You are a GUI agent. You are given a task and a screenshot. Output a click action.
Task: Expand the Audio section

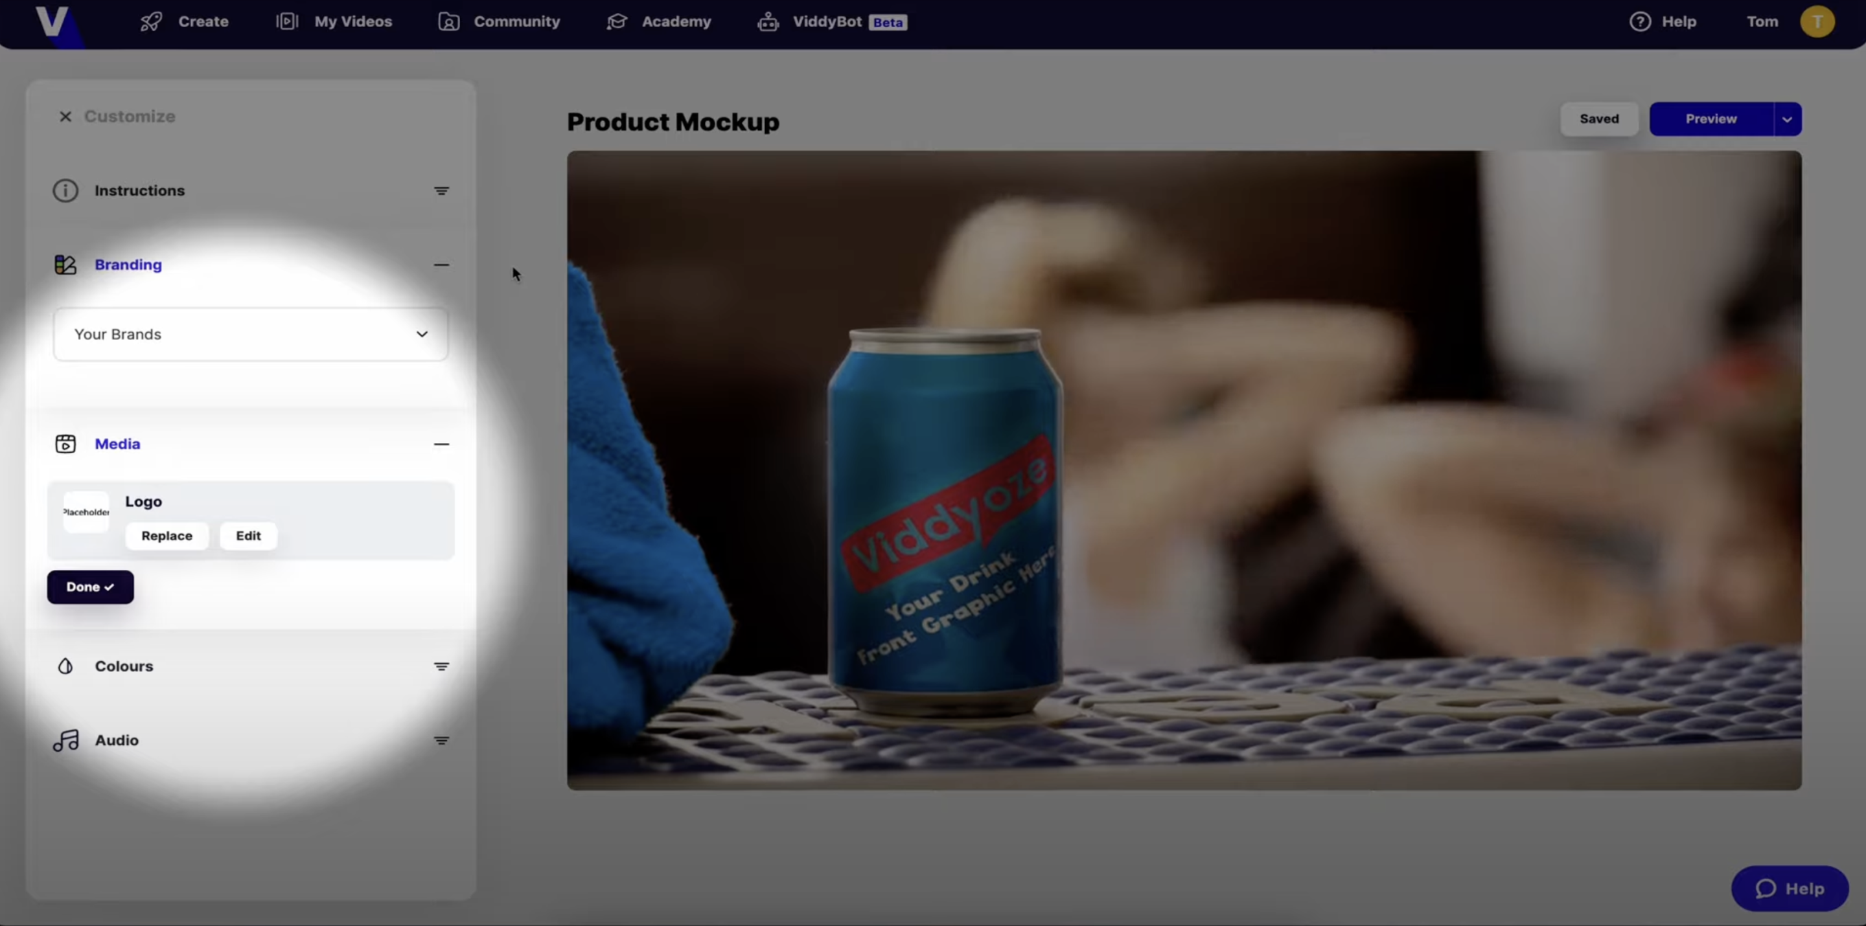441,741
